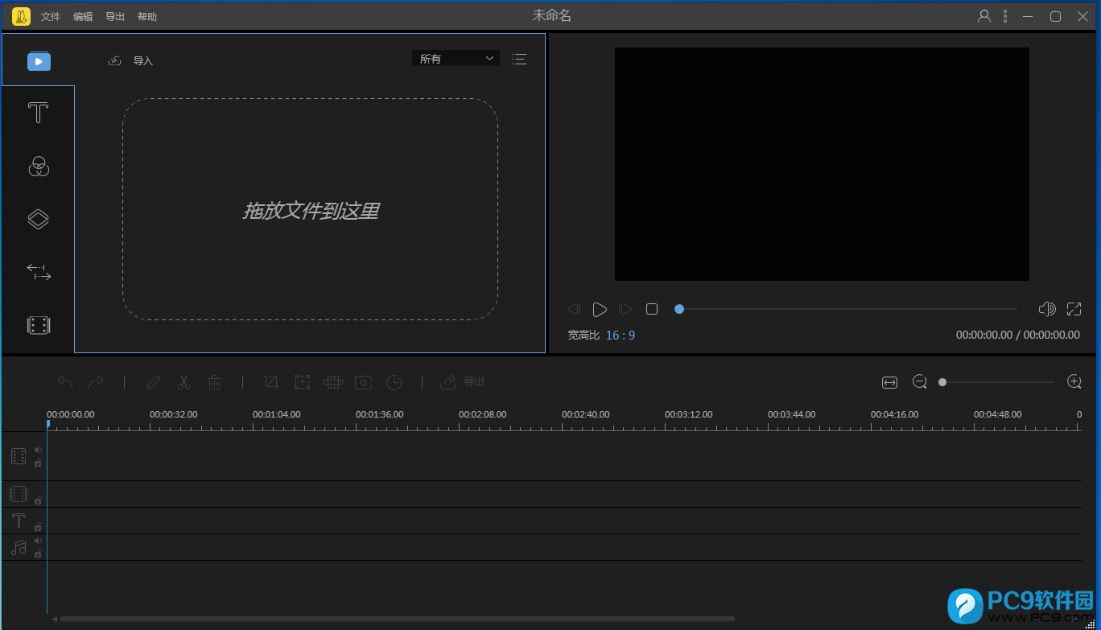1101x630 pixels.
Task: Open the Filters panel with circles icon
Action: tap(38, 167)
